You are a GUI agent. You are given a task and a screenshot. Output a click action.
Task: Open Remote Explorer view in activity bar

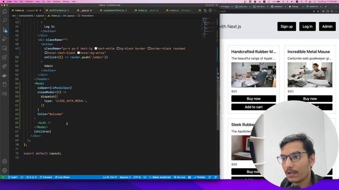point(4,48)
